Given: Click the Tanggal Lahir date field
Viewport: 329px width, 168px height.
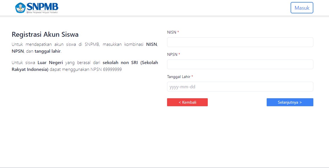Looking at the screenshot, I should pyautogui.click(x=240, y=87).
